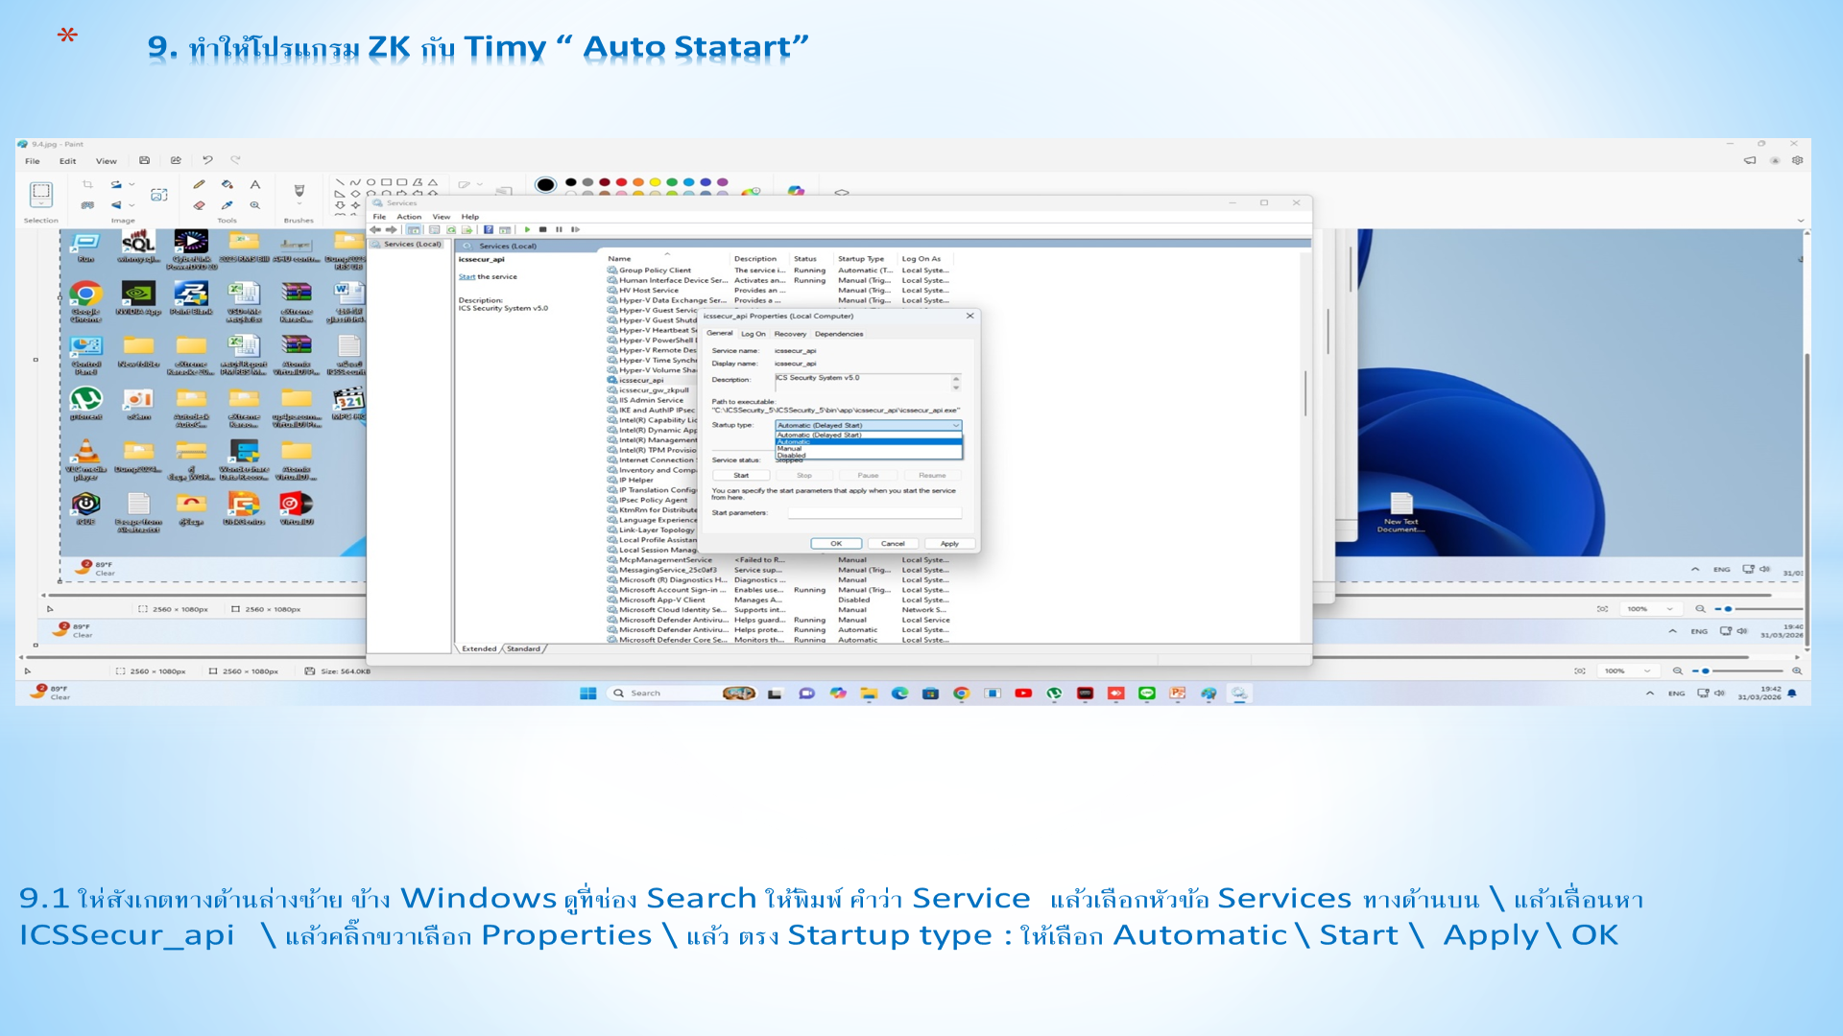Click the Start link for the service

[467, 276]
